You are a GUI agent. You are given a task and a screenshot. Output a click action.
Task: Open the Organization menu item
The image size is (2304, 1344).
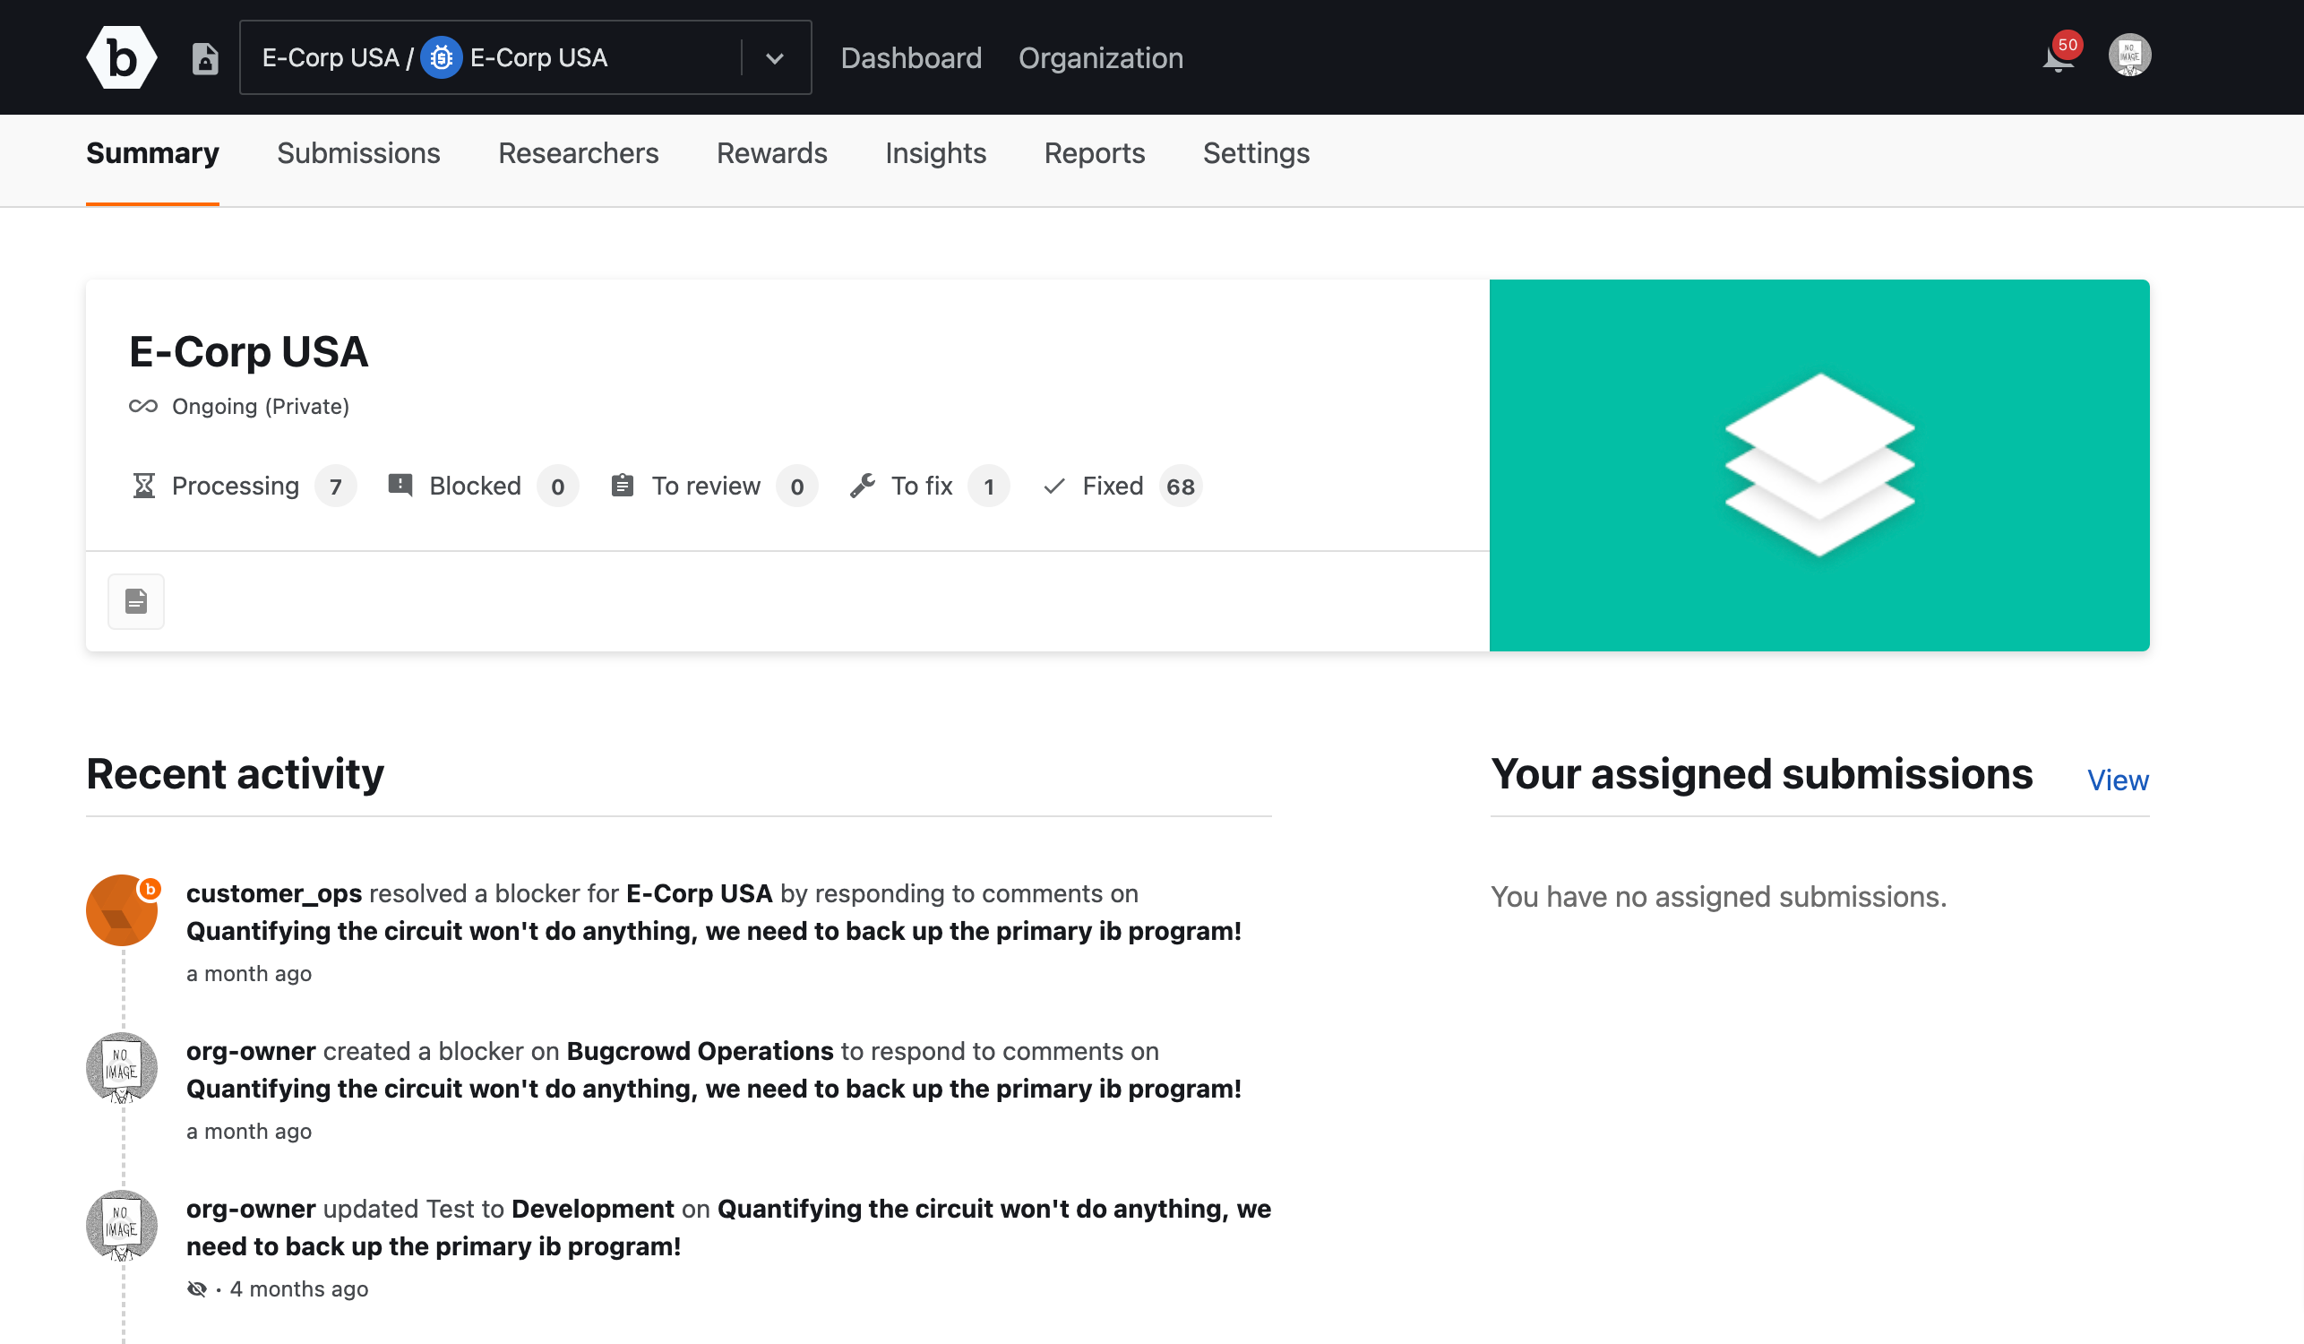pos(1101,57)
